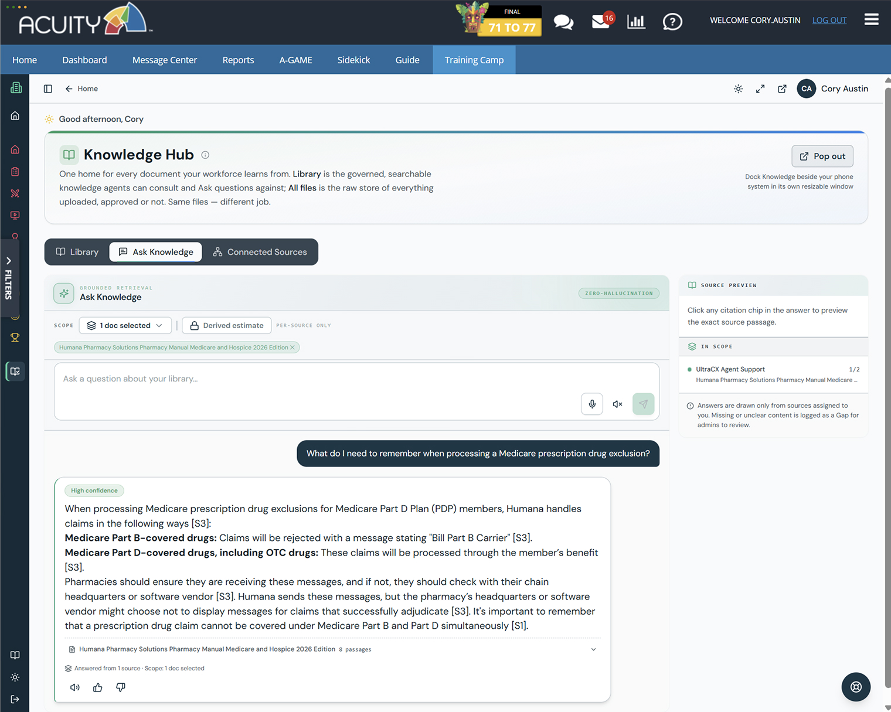Expand the Humana manual 8 passages row
The width and height of the screenshot is (891, 712).
(x=333, y=649)
